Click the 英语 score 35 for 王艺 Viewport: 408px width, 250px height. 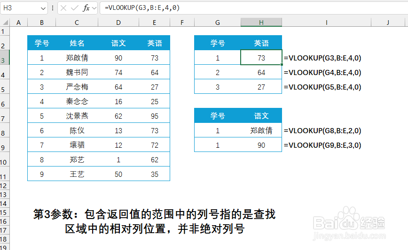tap(154, 174)
